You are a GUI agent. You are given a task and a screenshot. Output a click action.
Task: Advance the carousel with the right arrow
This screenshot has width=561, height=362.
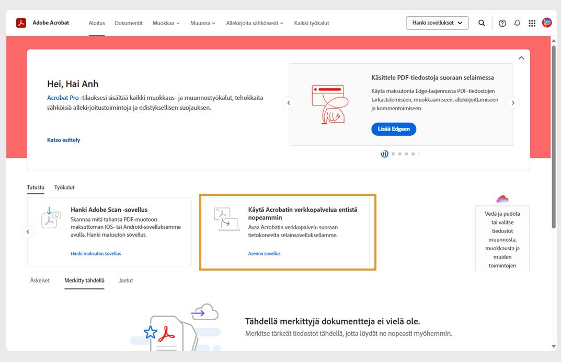point(513,103)
